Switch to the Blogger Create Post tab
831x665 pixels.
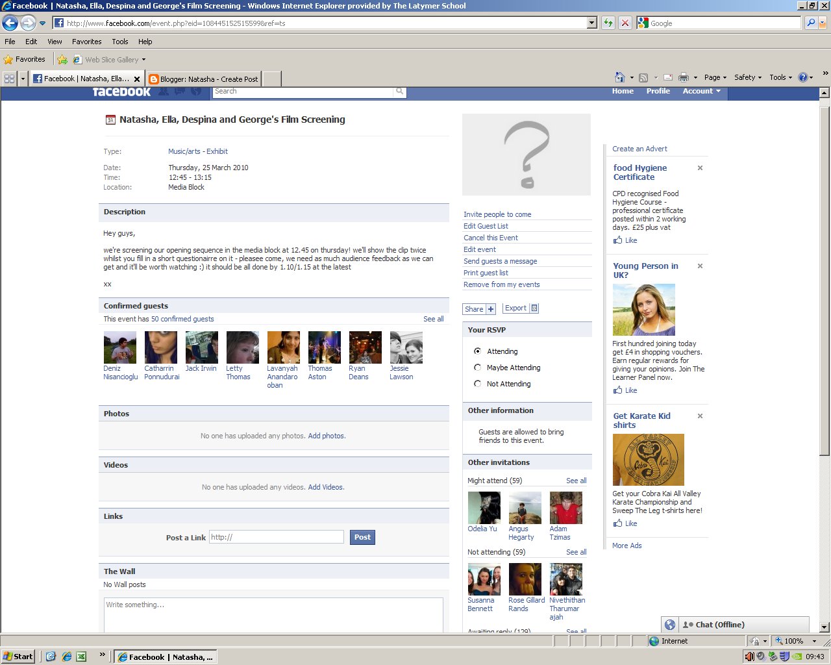204,79
